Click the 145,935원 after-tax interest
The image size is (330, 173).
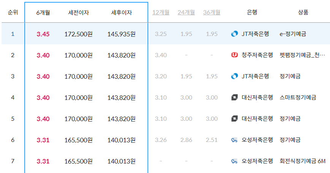pyautogui.click(x=121, y=34)
